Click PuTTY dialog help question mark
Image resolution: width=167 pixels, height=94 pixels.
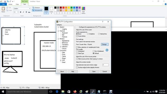pos(103,22)
